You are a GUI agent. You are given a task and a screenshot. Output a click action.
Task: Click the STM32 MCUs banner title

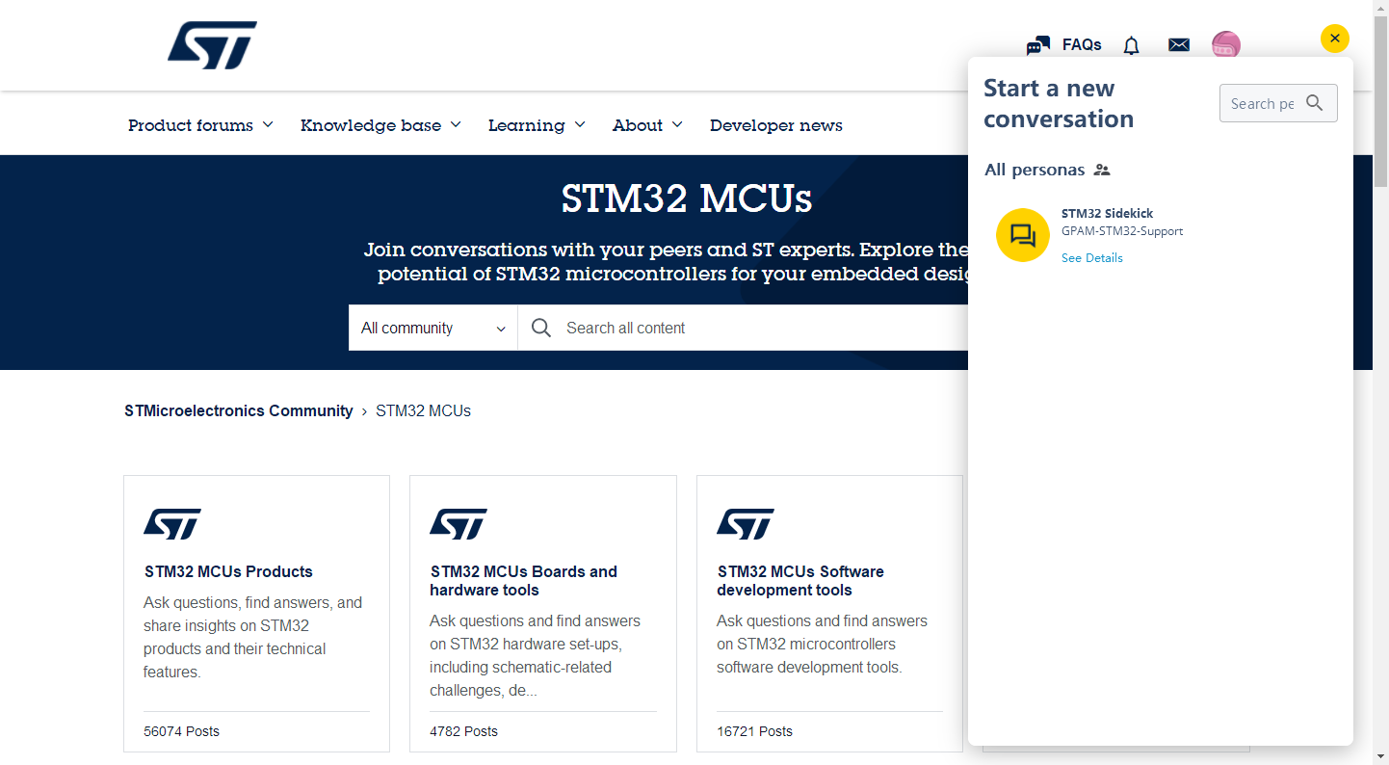tap(687, 198)
